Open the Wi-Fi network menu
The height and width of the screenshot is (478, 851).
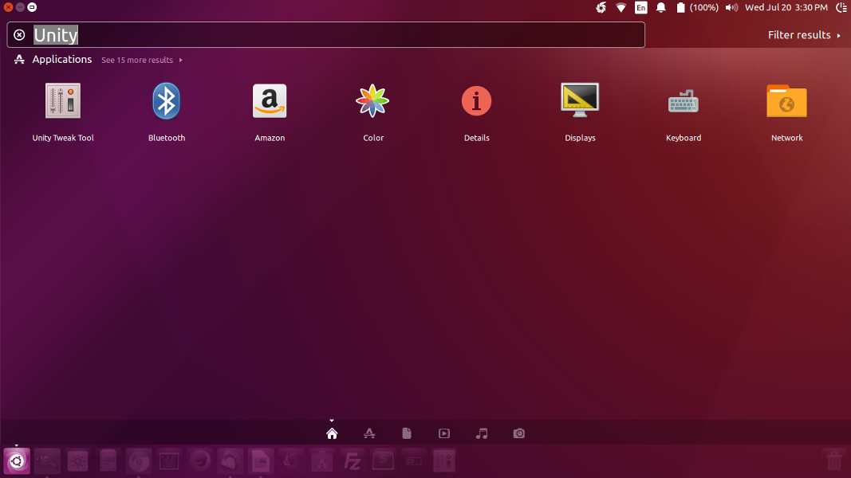tap(621, 8)
